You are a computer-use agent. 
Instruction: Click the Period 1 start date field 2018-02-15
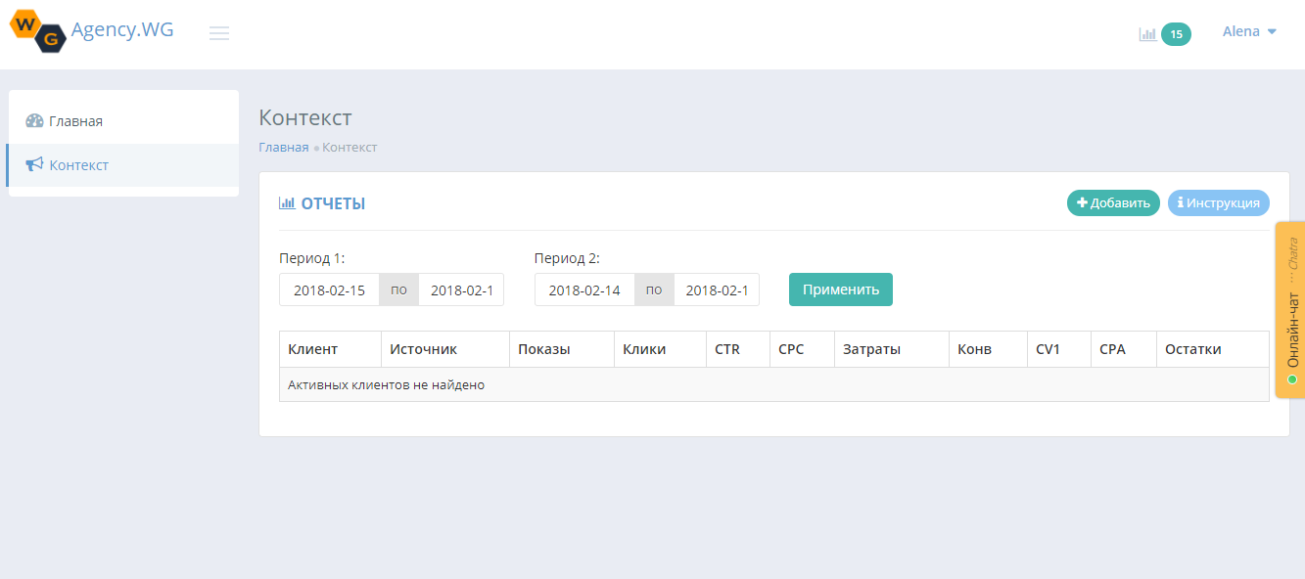pyautogui.click(x=329, y=289)
